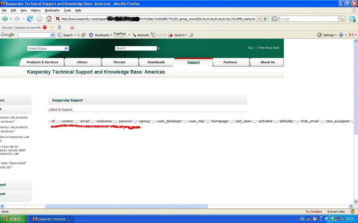358x223 pixels.
Task: Switch to the eStore tab
Action: point(82,62)
